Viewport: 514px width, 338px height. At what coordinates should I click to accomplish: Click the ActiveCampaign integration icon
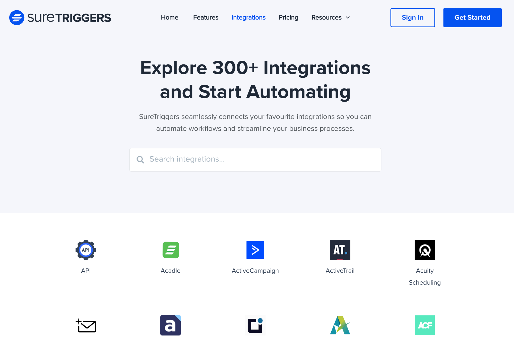point(255,250)
